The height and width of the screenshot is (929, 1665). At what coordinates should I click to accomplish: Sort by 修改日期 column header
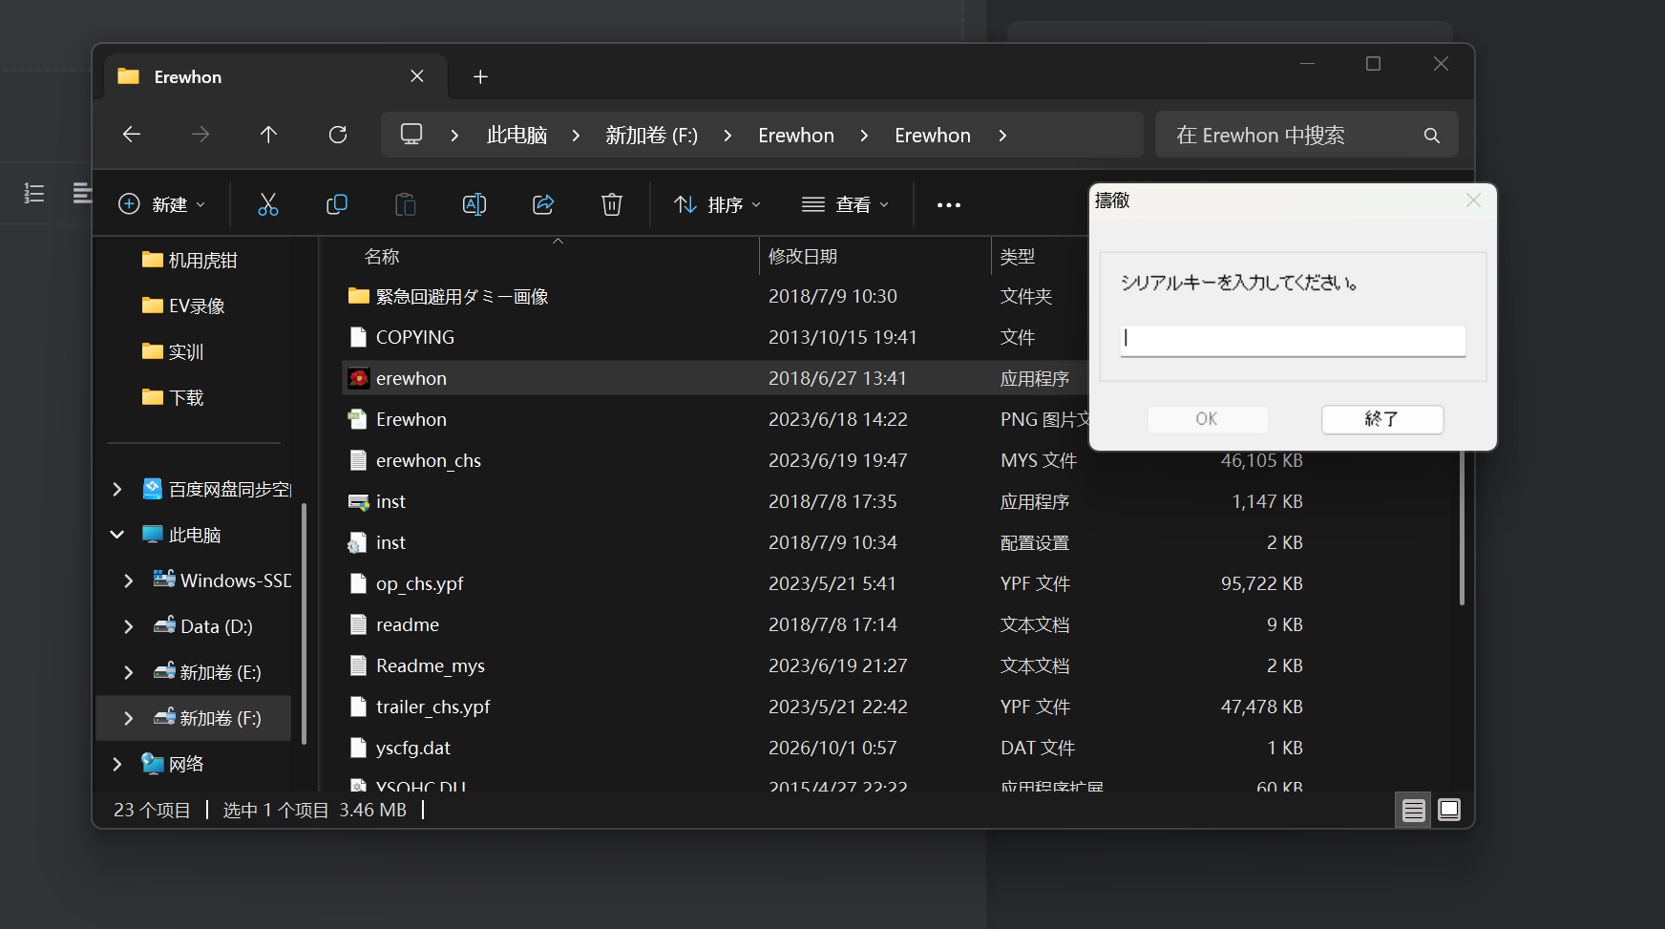(x=803, y=257)
